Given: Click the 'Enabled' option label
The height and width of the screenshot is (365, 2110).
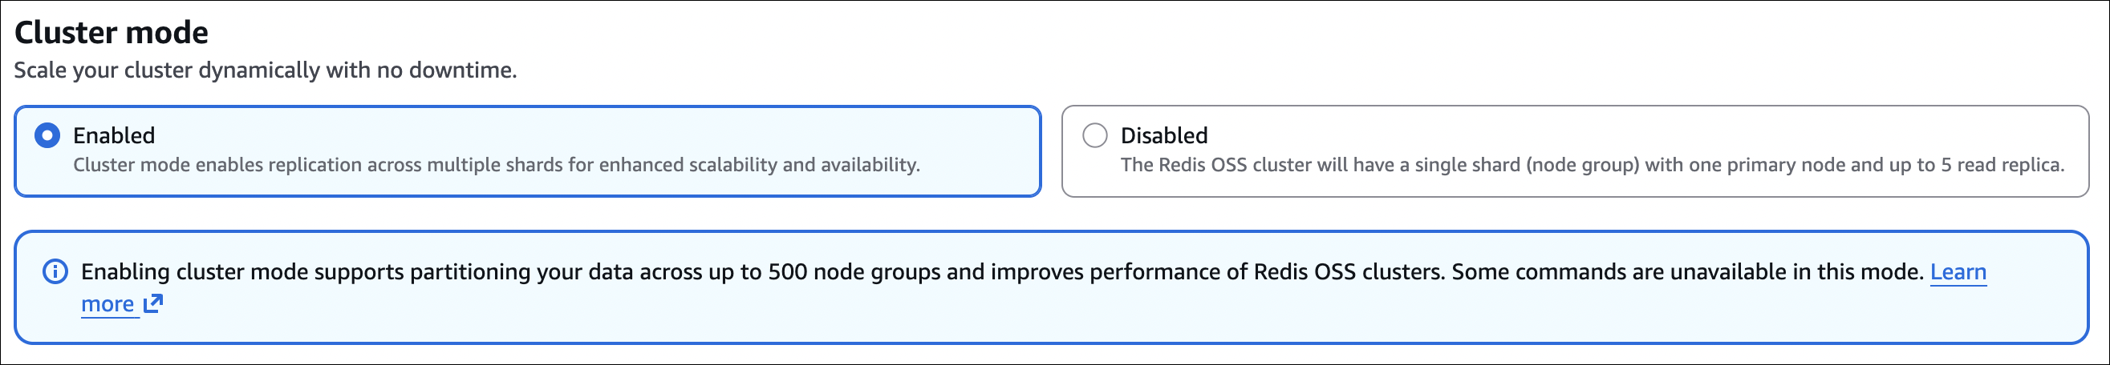Looking at the screenshot, I should 114,135.
